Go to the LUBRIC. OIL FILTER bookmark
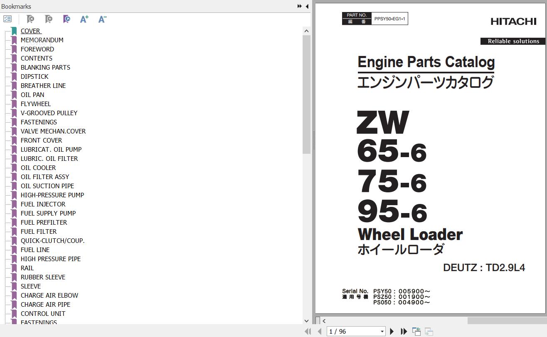This screenshot has width=547, height=337. tap(49, 158)
